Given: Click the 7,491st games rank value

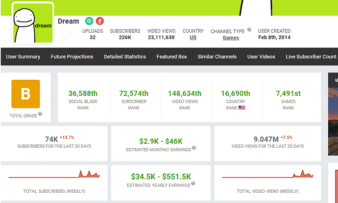Looking at the screenshot, I should (288, 93).
